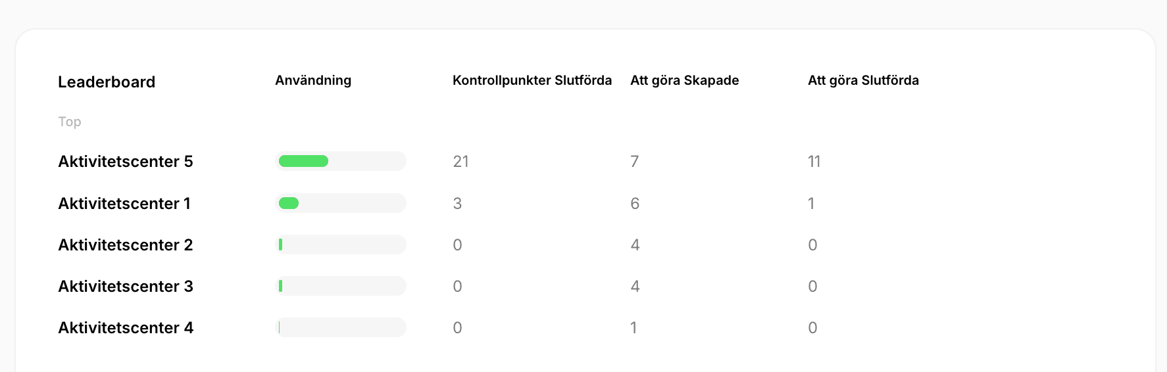1167x372 pixels.
Task: Click the usage bar for Aktivitetscenter 3
Action: click(341, 286)
